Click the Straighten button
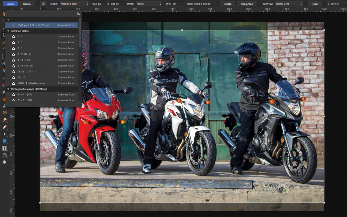Image resolution: width=347 pixels, height=217 pixels. 247,4
